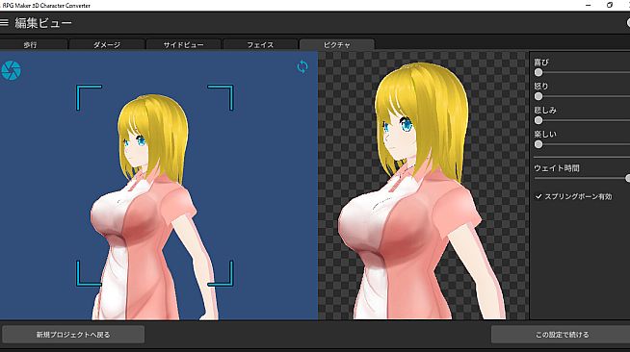Click the ウェイト時間 label
Image resolution: width=630 pixels, height=352 pixels.
(557, 168)
